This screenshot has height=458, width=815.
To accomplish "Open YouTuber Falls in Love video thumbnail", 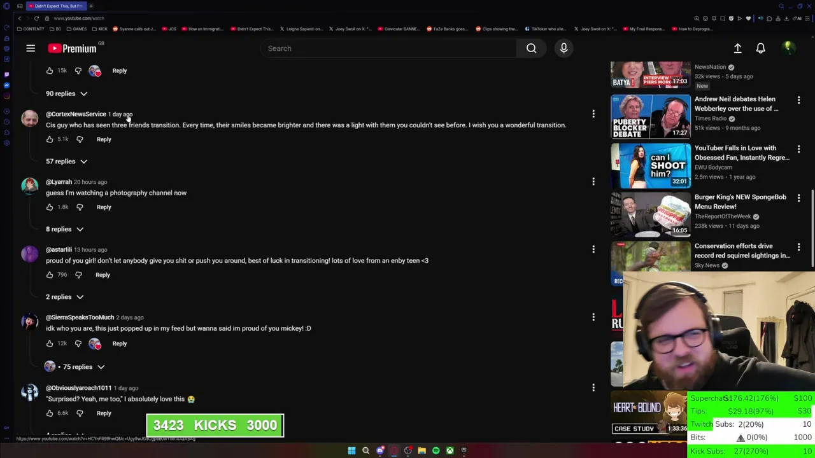I will 650,165.
